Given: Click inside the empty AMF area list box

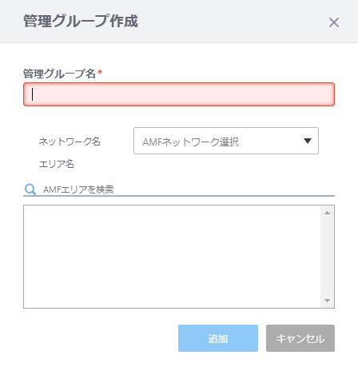Looking at the screenshot, I should 172,257.
